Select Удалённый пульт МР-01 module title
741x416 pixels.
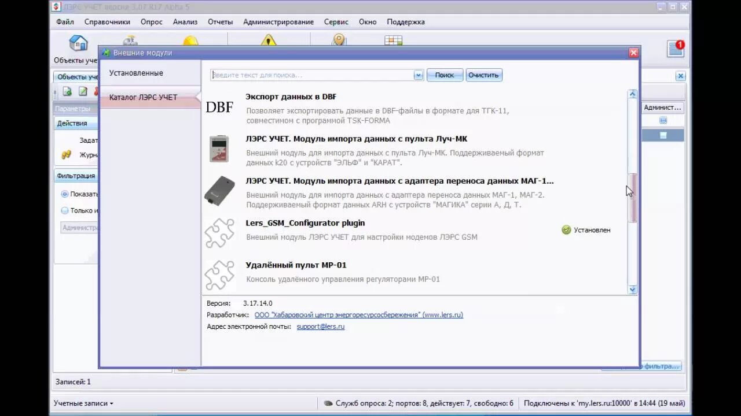pos(296,265)
